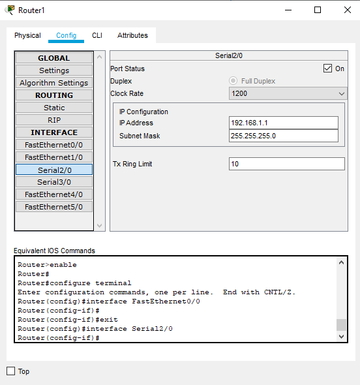The width and height of the screenshot is (360, 385).
Task: Click IOS commands scroll down arrow
Action: (x=341, y=336)
